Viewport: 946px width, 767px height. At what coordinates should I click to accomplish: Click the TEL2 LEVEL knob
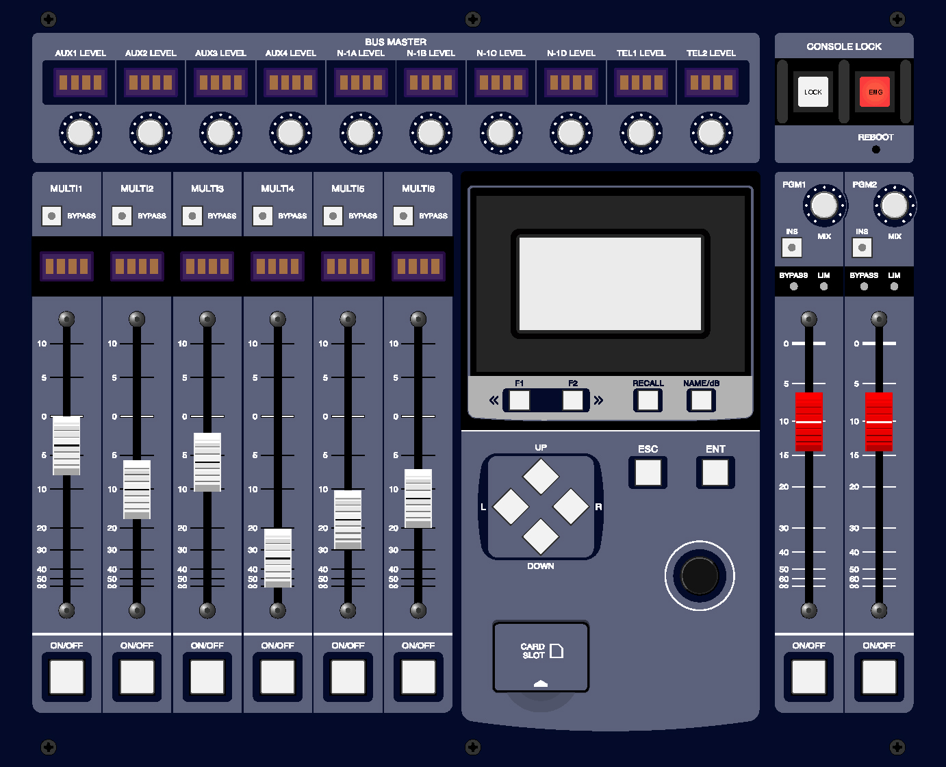(x=711, y=133)
